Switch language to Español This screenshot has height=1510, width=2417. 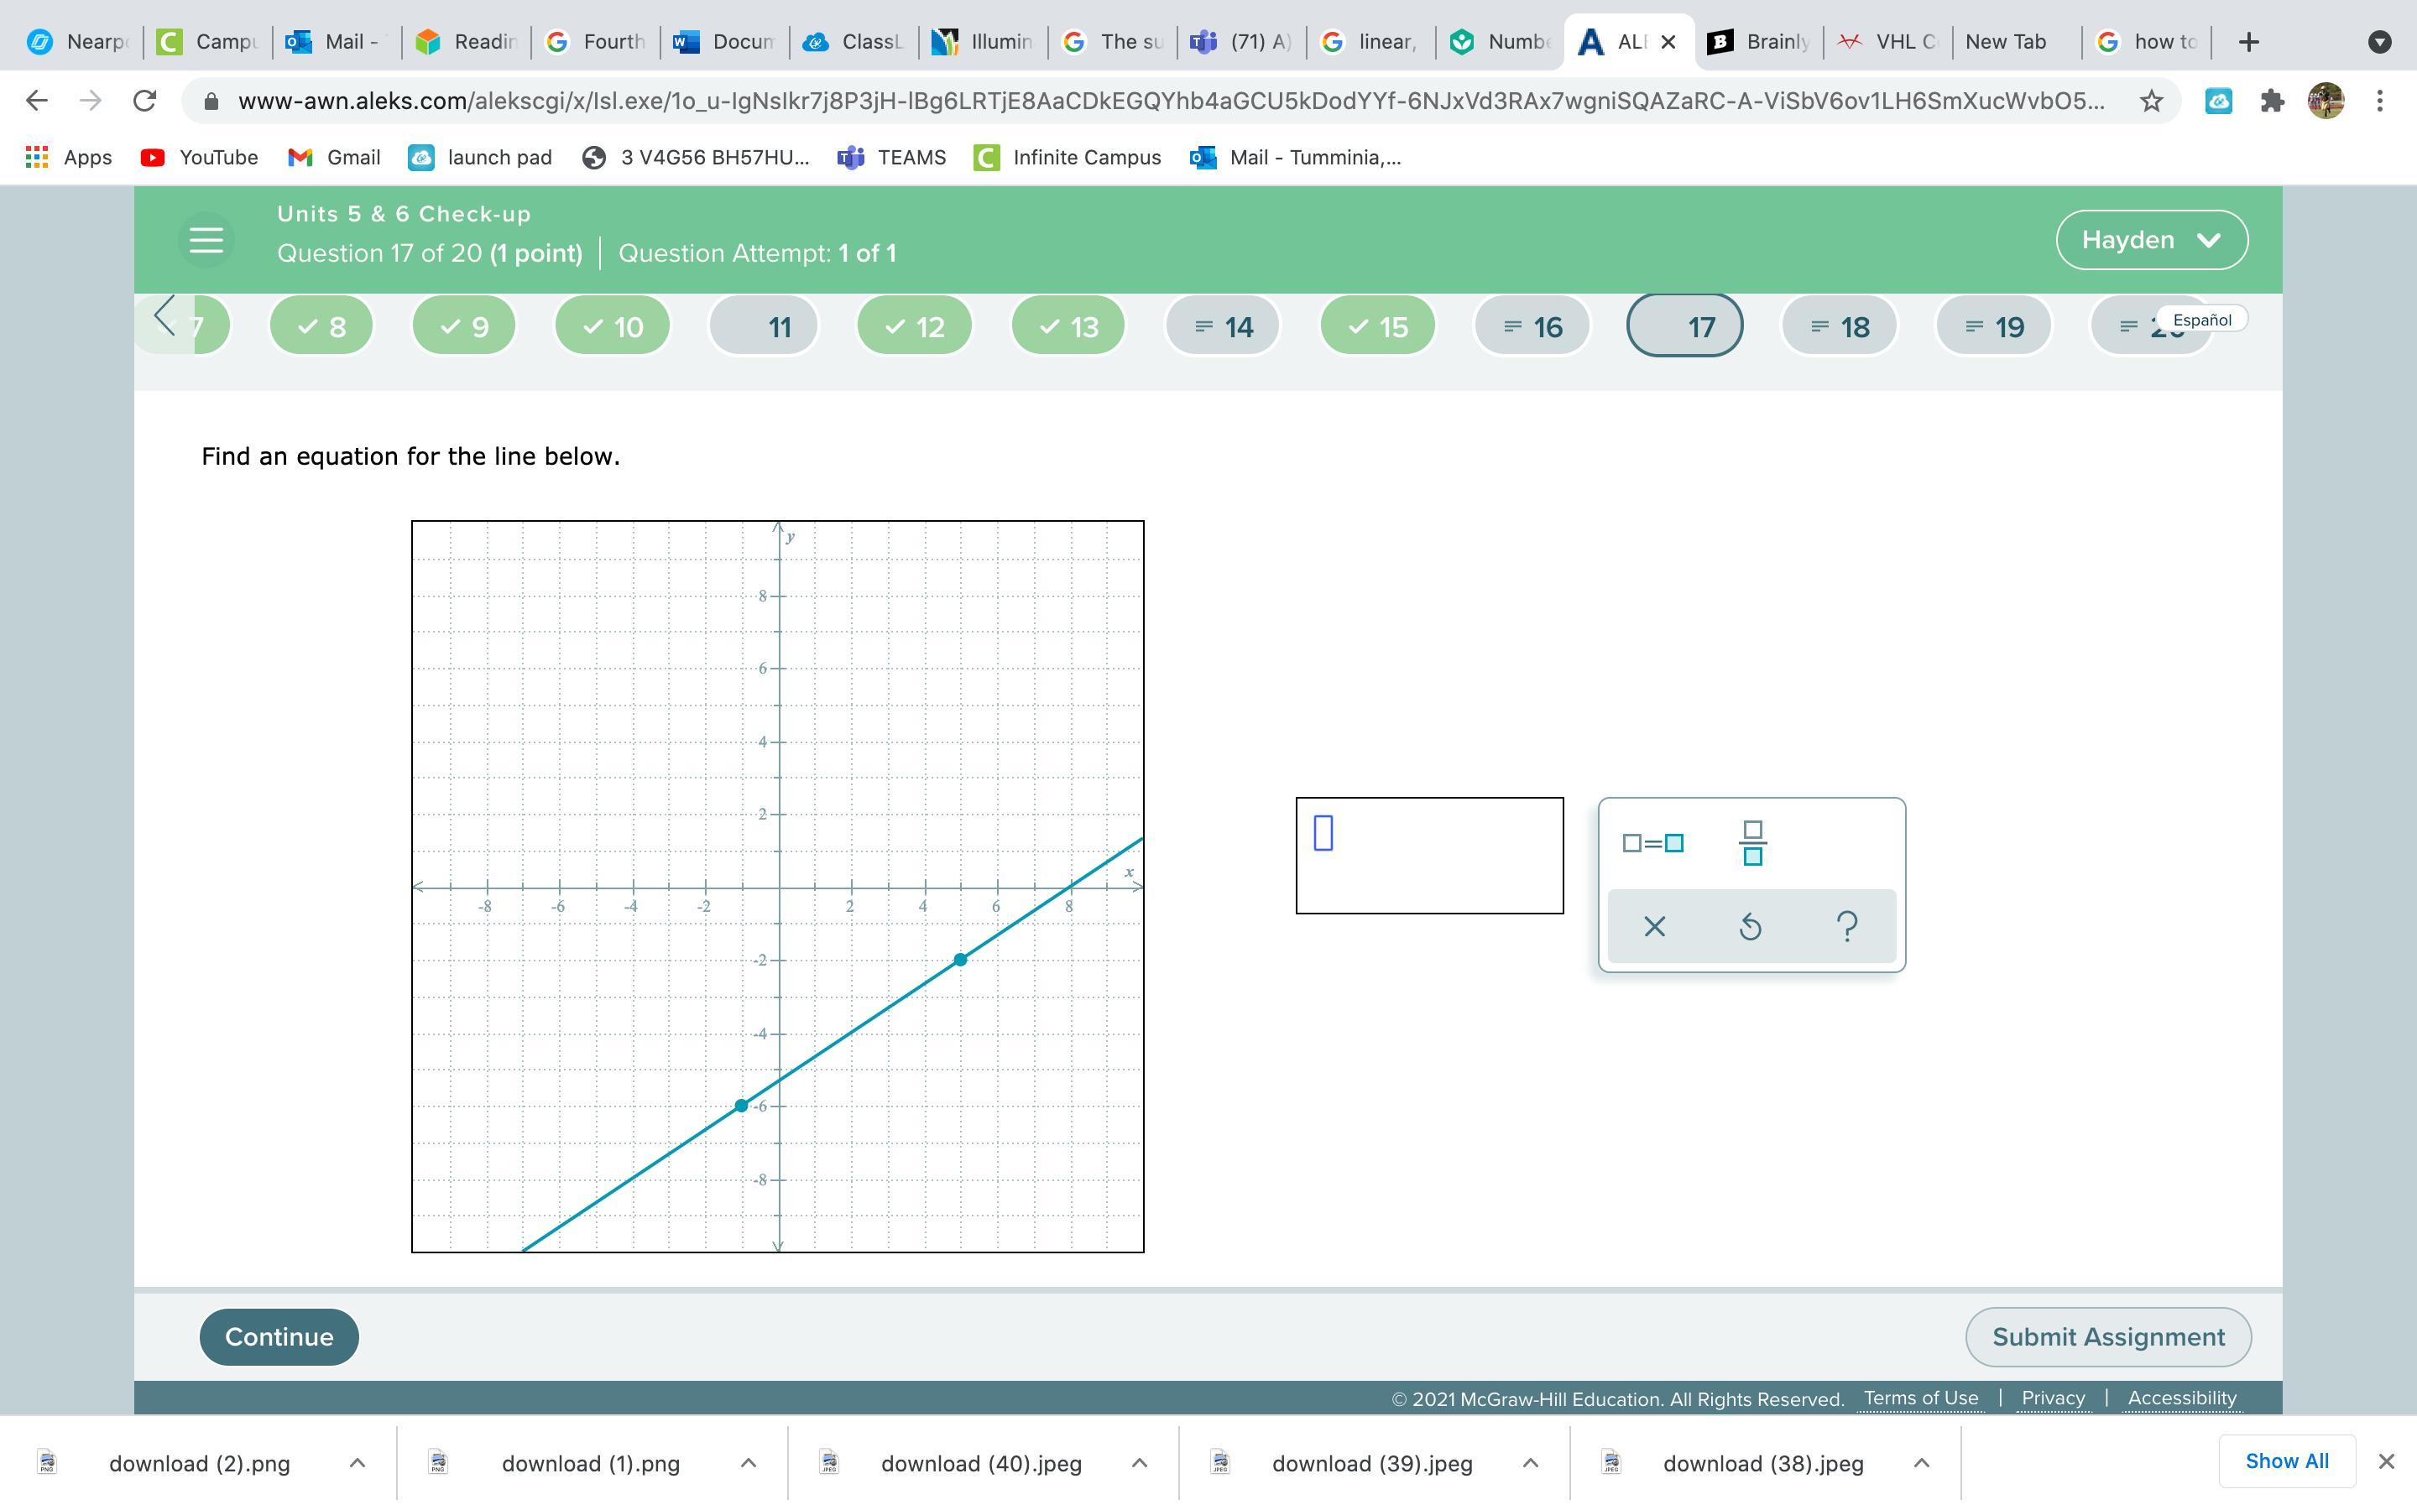pyautogui.click(x=2201, y=320)
